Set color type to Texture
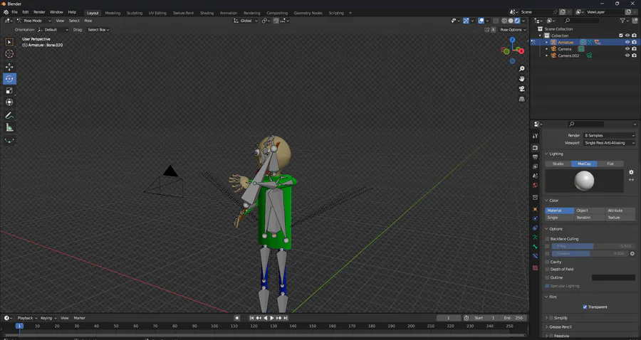The width and height of the screenshot is (641, 340). click(x=620, y=218)
